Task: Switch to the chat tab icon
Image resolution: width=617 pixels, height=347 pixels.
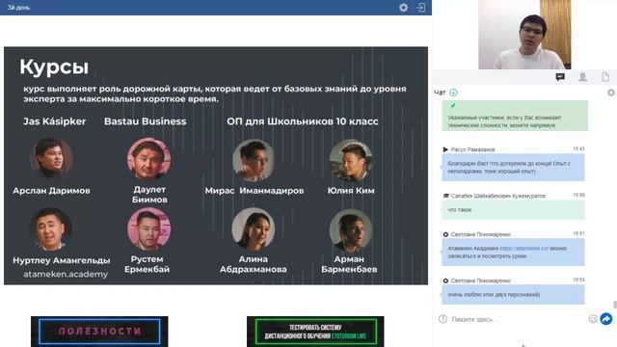Action: [560, 77]
